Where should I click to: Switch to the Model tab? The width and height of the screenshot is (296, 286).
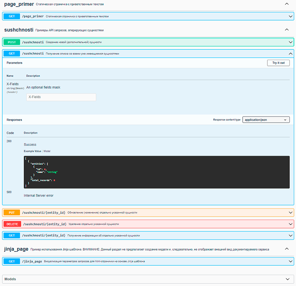(47, 151)
